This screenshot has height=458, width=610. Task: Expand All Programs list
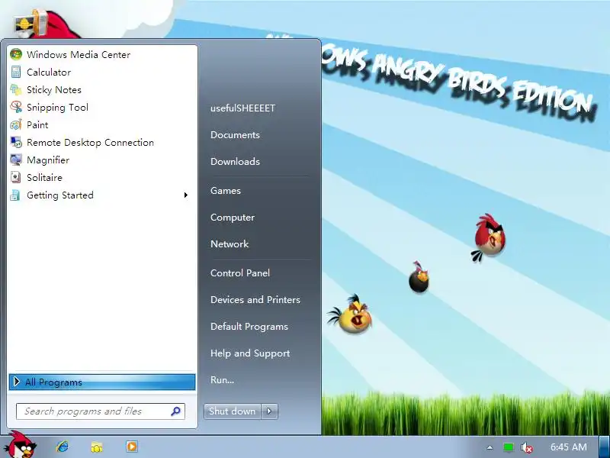coord(102,382)
